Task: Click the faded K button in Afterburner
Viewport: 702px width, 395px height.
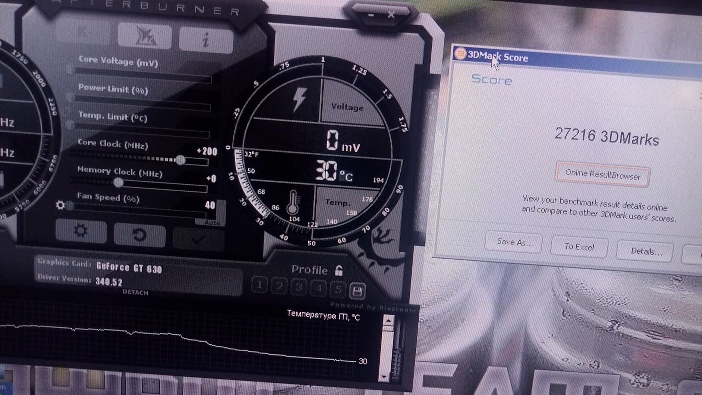Action: [83, 33]
